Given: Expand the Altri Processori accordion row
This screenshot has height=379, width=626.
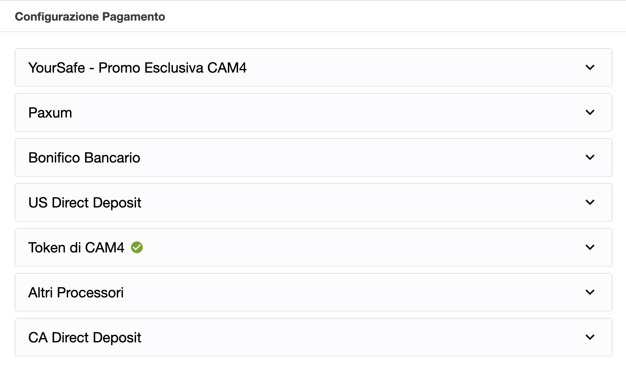Looking at the screenshot, I should point(313,292).
